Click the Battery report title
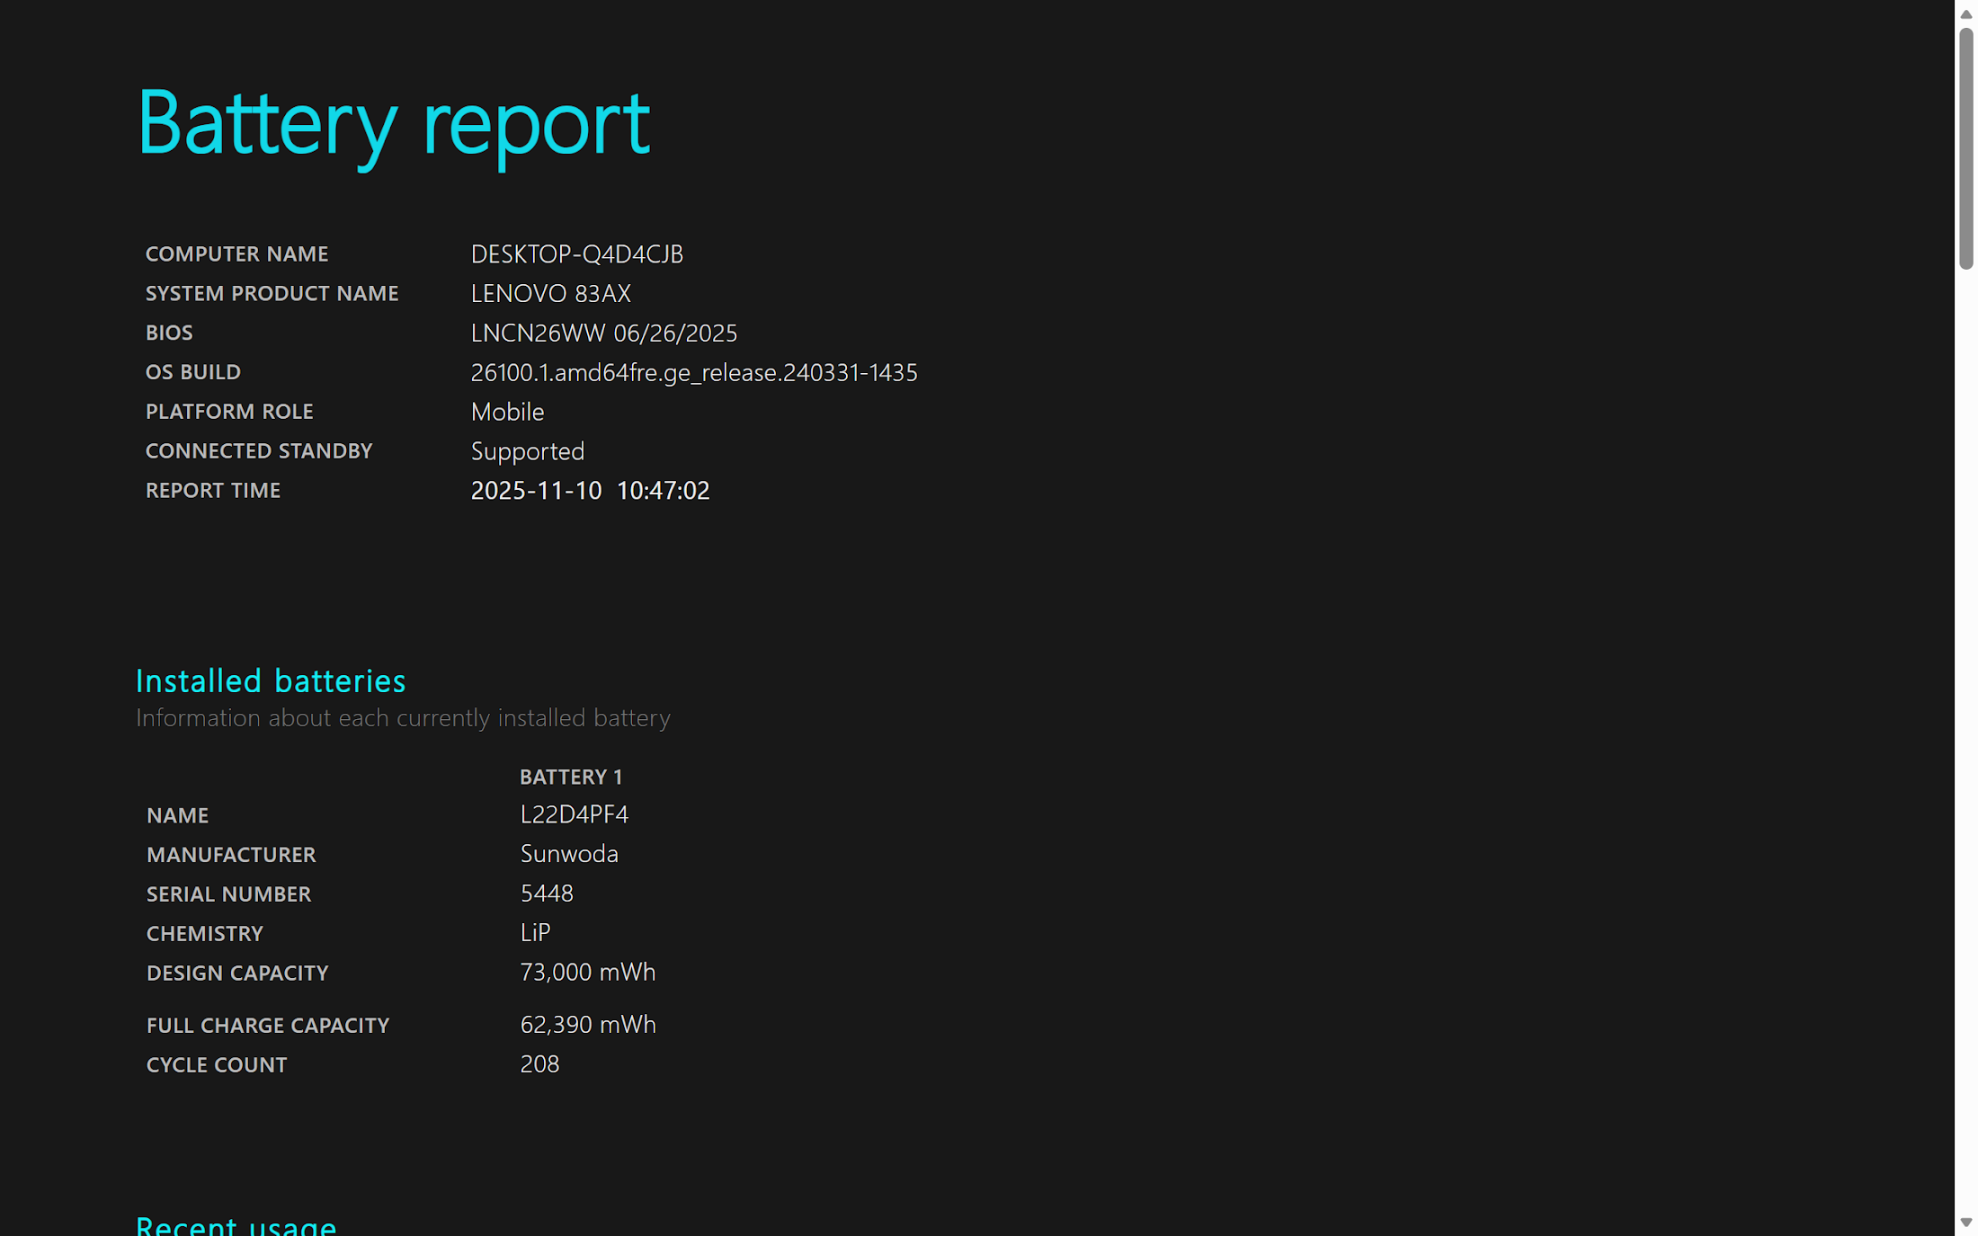Screen dimensions: 1978x1236 [393, 123]
